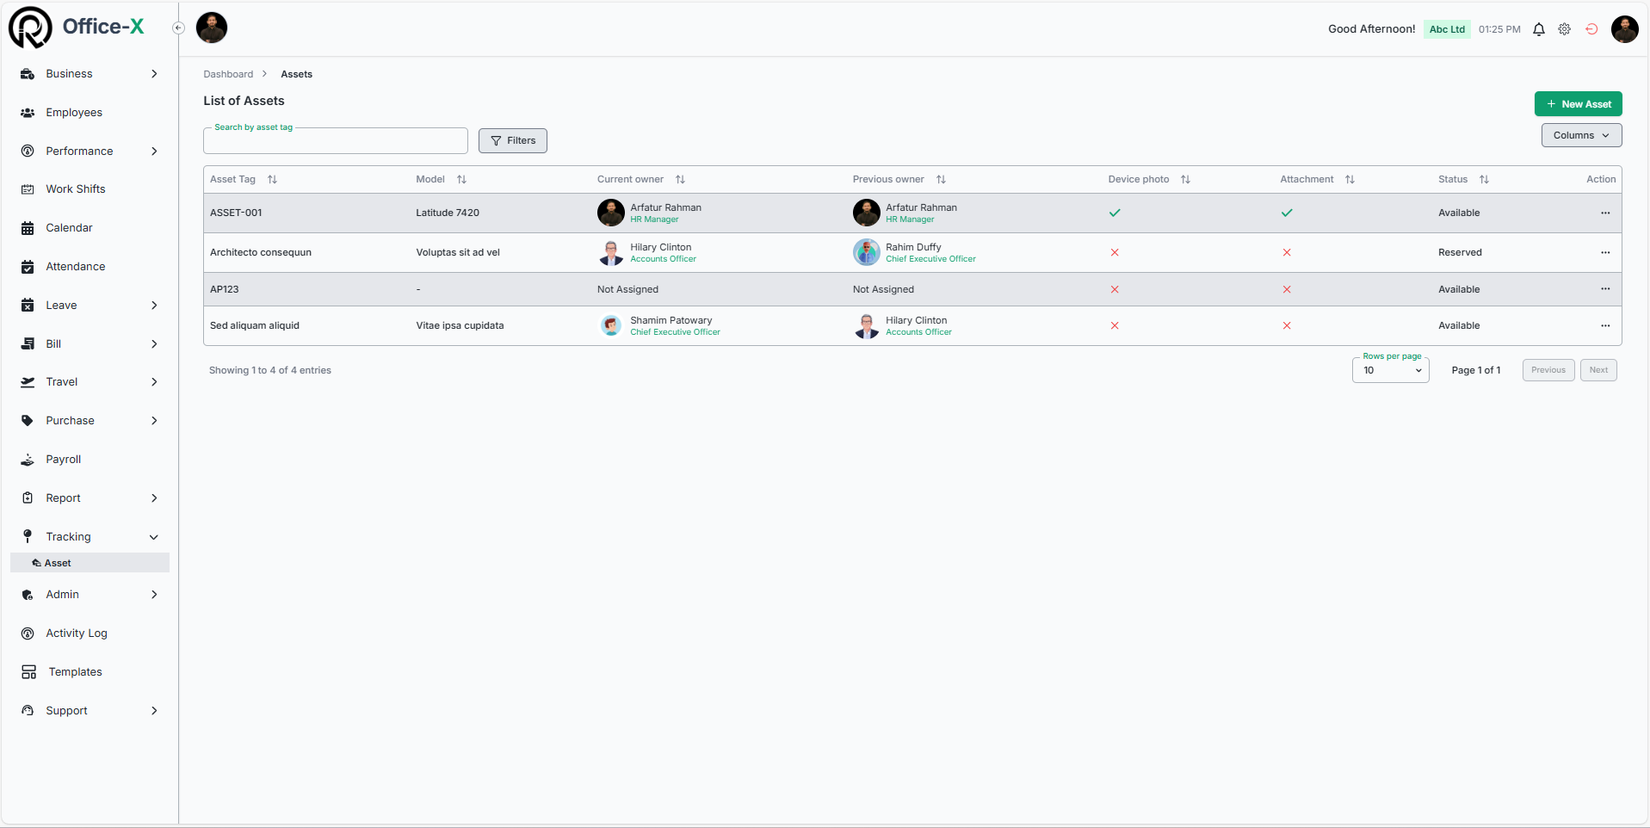The height and width of the screenshot is (828, 1650).
Task: Select the Travel airplane icon
Action: (28, 381)
